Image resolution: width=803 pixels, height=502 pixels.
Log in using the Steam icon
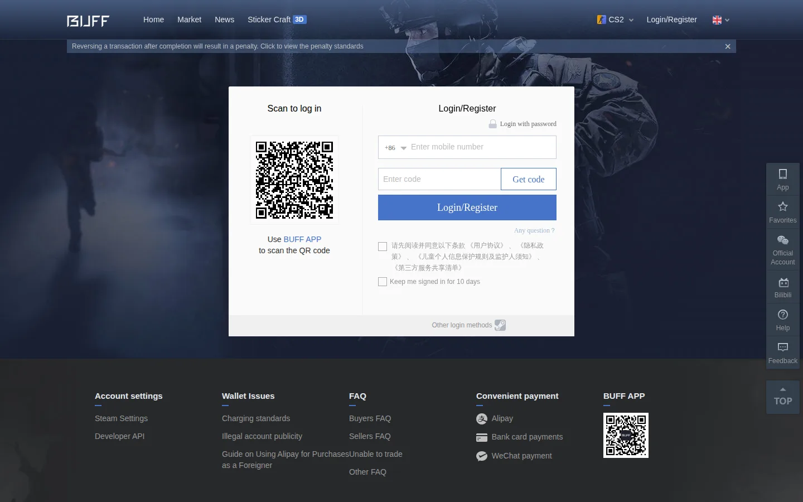click(500, 325)
